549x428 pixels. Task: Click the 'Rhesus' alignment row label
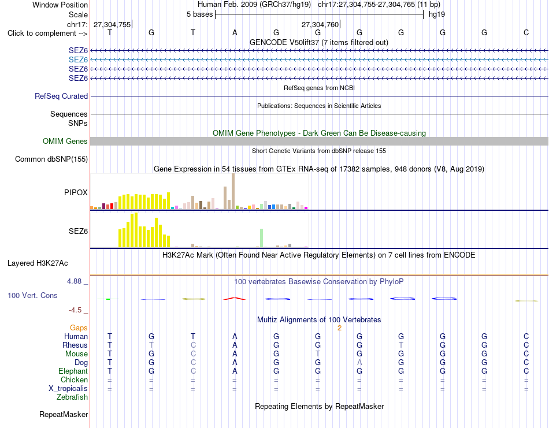click(x=75, y=345)
